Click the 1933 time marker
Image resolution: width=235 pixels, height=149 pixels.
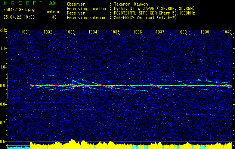click(x=70, y=32)
